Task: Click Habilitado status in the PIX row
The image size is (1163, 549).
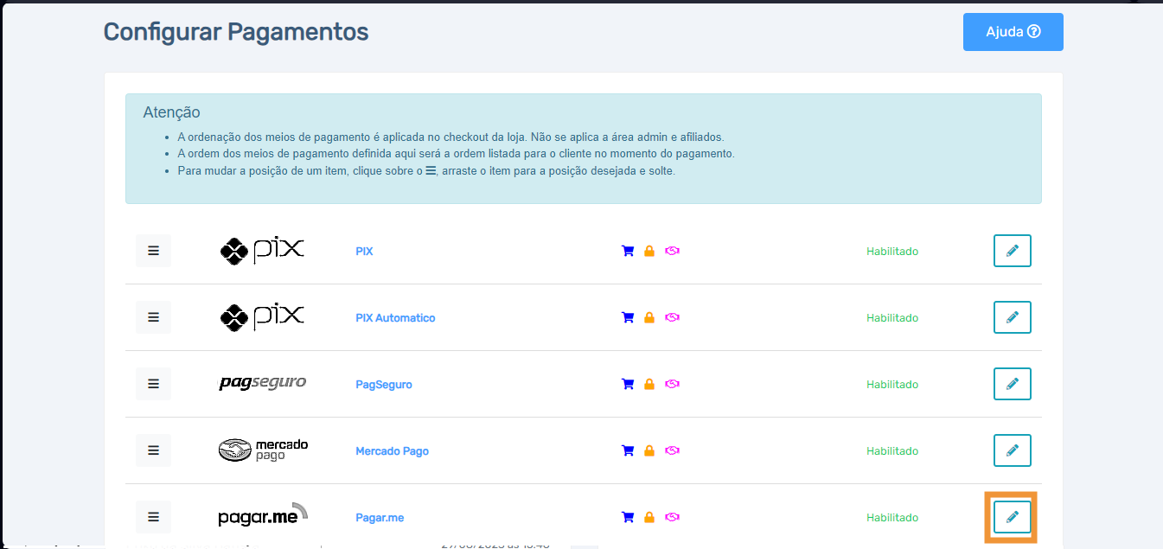Action: tap(892, 252)
